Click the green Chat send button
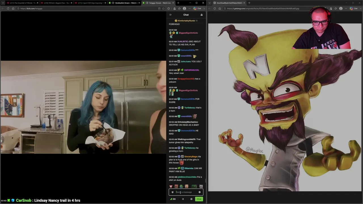The width and height of the screenshot is (363, 204). click(x=199, y=199)
